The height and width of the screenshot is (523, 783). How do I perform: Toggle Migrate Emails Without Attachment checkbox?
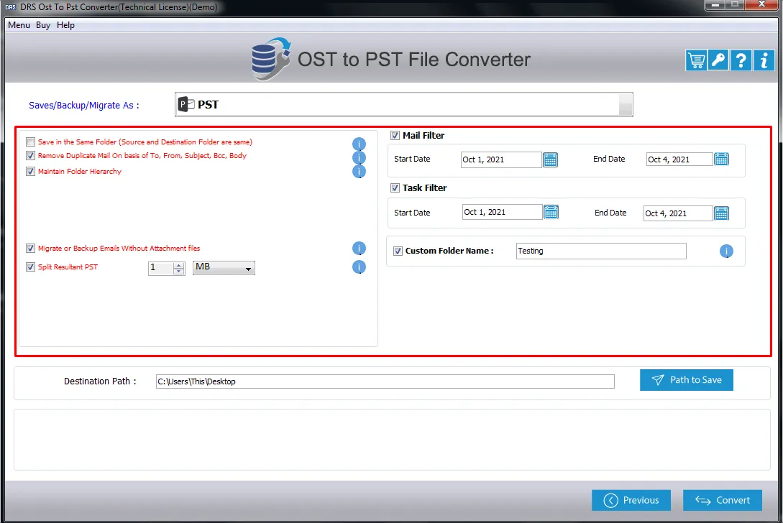click(x=30, y=248)
